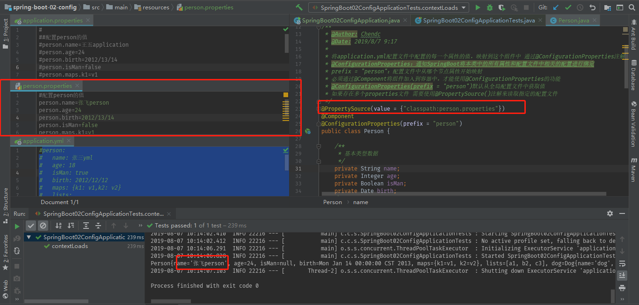The width and height of the screenshot is (639, 305).
Task: Expand all test tree nodes
Action: point(86,226)
